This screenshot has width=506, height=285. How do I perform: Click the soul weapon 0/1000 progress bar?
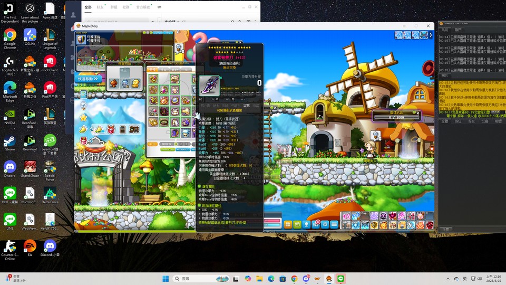point(396,117)
